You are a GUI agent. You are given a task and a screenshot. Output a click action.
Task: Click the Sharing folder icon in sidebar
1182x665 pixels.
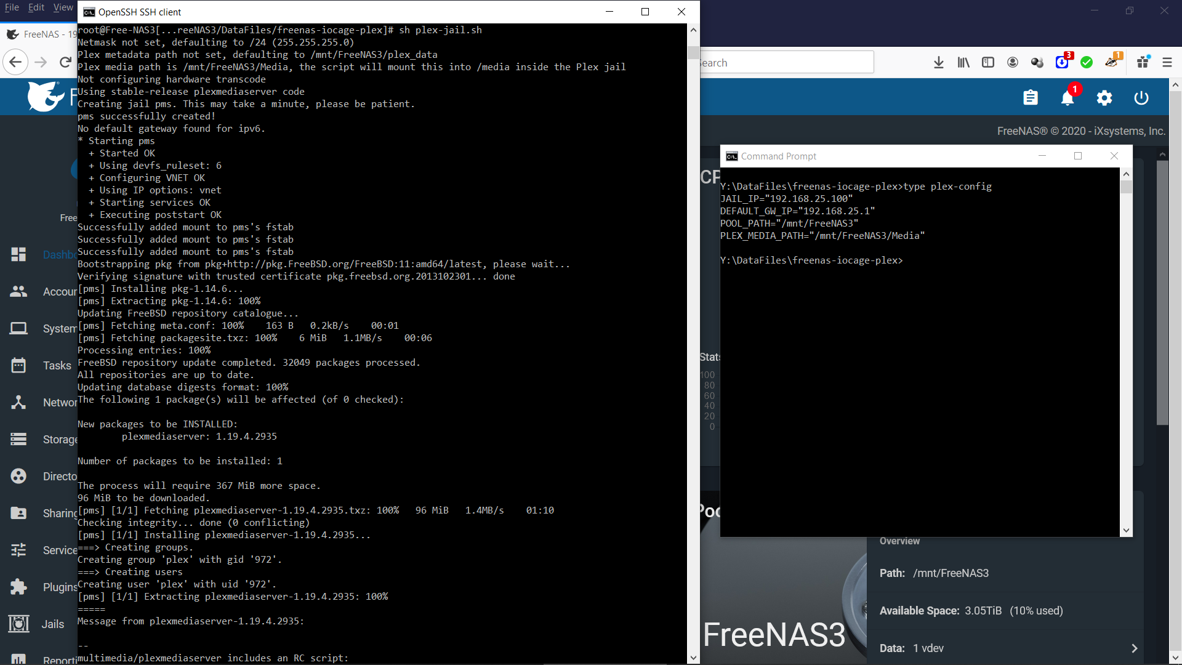[x=18, y=513]
